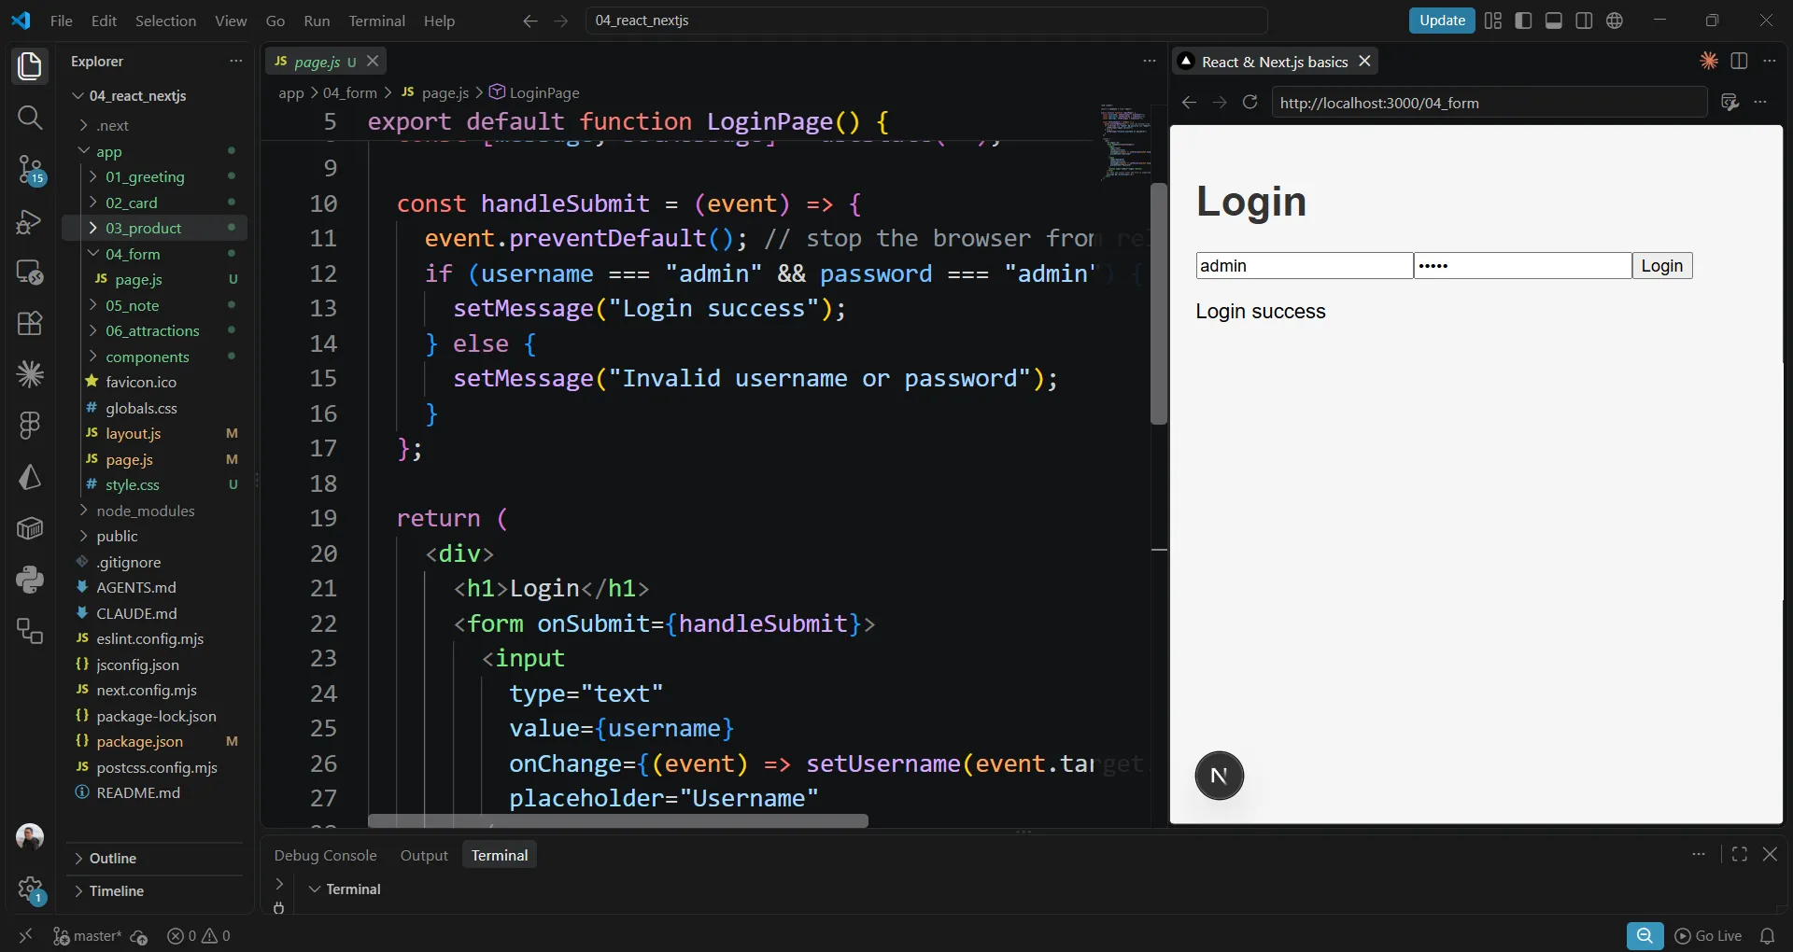
Task: Go back using title bar arrow
Action: click(530, 21)
